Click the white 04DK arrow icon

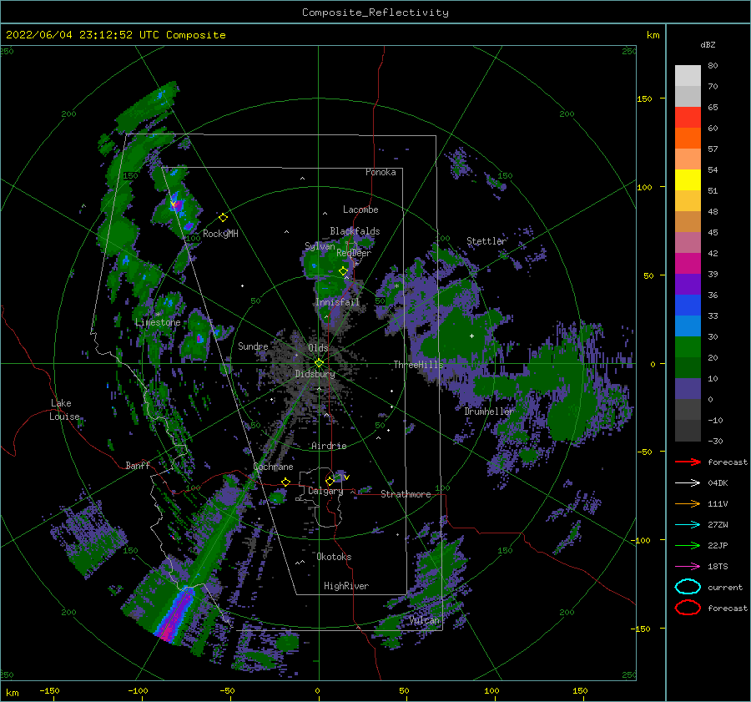pos(688,482)
